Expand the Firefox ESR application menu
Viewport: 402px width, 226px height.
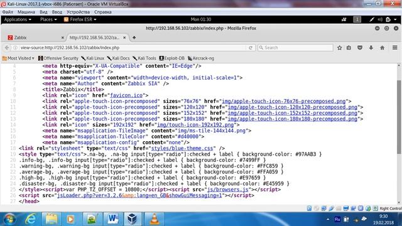click(80, 19)
